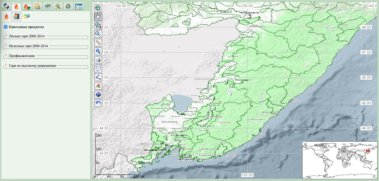This screenshot has width=379, height=181.
Task: Uncheck the Ежегодные продукты checkbox
Action: point(6,27)
